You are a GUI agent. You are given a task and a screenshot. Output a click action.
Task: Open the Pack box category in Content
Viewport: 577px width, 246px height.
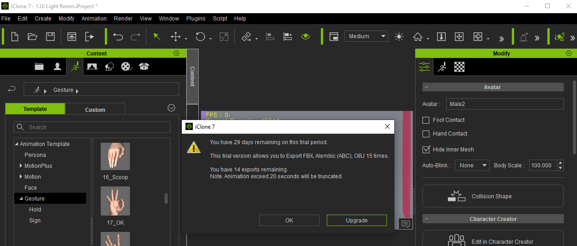pyautogui.click(x=144, y=66)
